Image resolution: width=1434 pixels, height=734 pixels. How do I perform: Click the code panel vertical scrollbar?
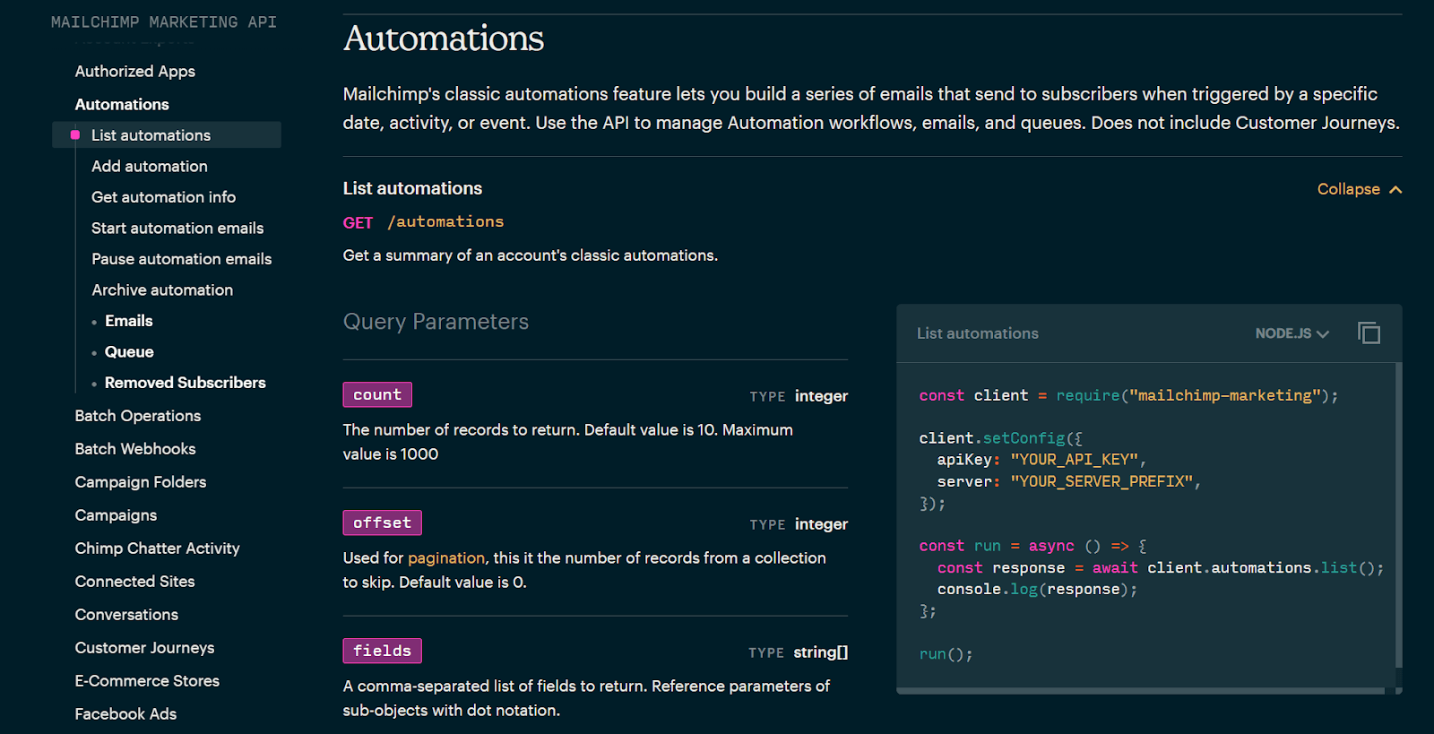click(1398, 515)
